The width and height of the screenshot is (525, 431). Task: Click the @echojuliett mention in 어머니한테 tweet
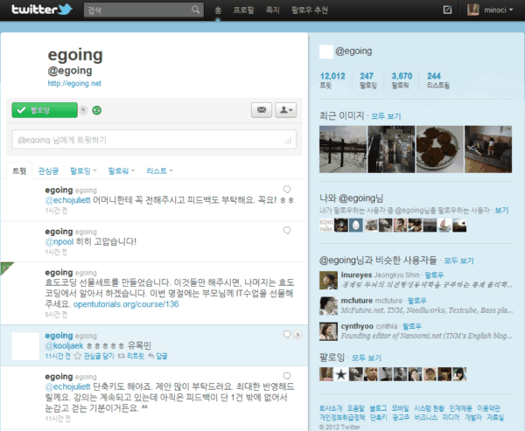pos(67,200)
